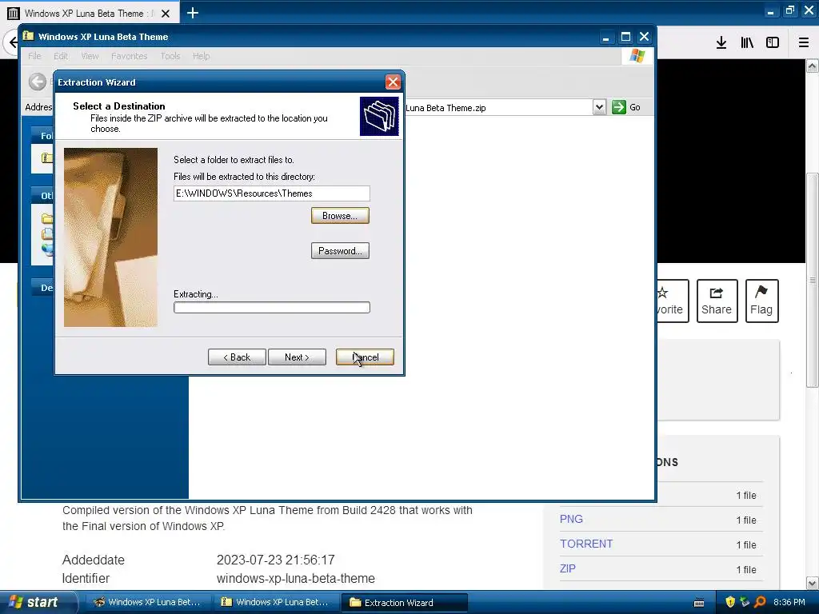Click the extraction progress bar
The height and width of the screenshot is (614, 819).
click(272, 308)
